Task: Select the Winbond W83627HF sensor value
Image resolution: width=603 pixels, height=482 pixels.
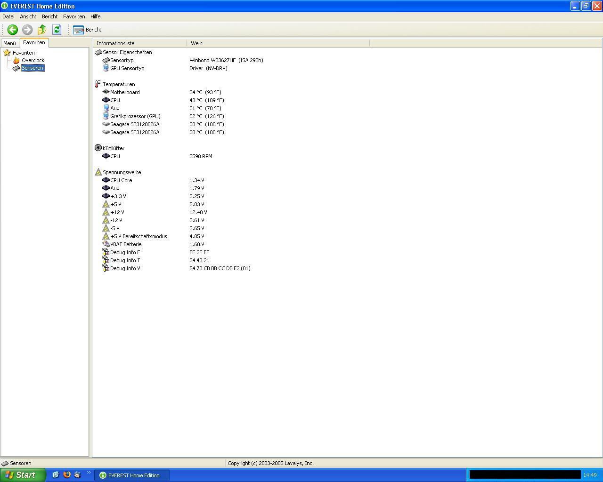Action: pos(226,60)
